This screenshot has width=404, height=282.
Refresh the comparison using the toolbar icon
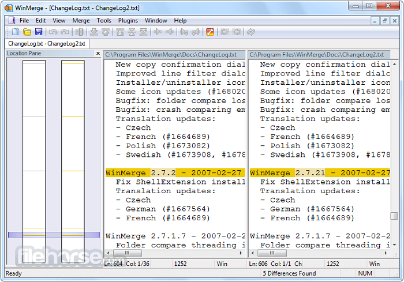tap(250, 32)
